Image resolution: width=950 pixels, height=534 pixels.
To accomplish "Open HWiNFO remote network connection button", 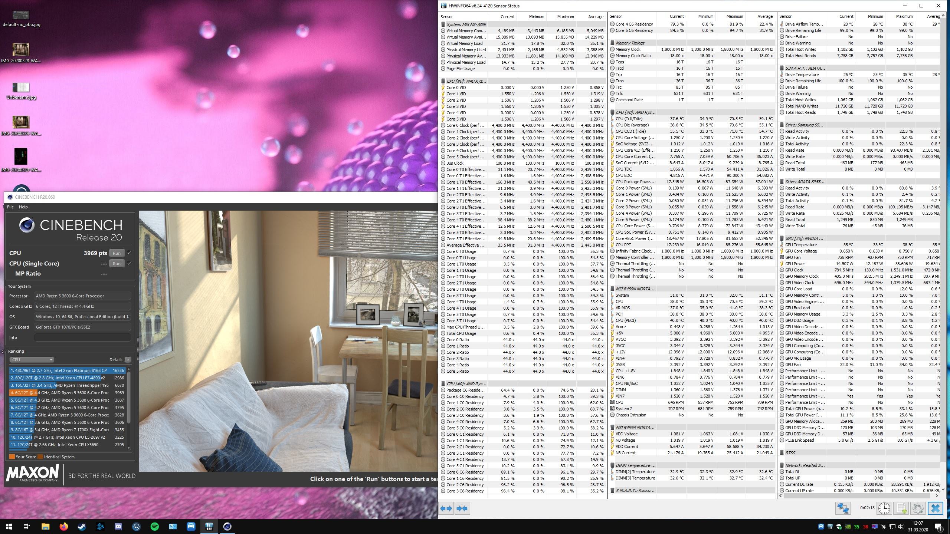I will (843, 508).
